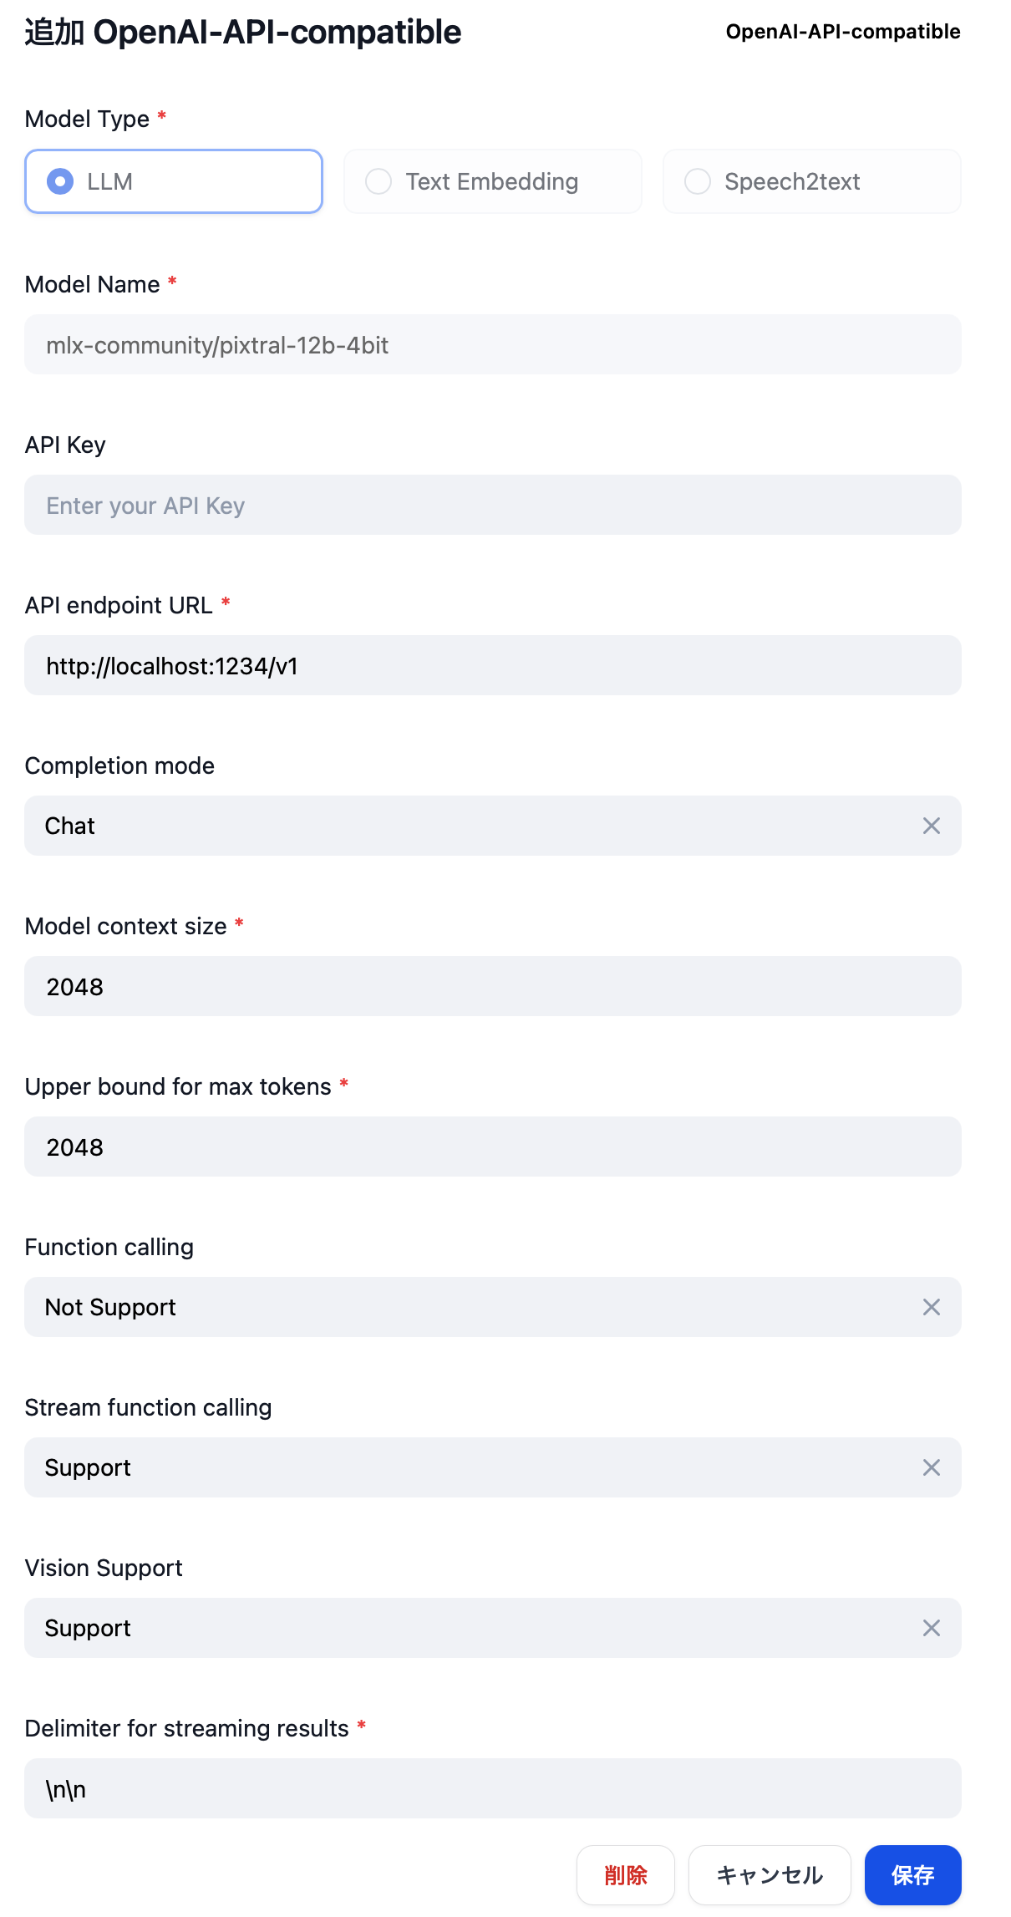1011x1917 pixels.
Task: Click the Delimiter for streaming results field
Action: click(492, 1789)
